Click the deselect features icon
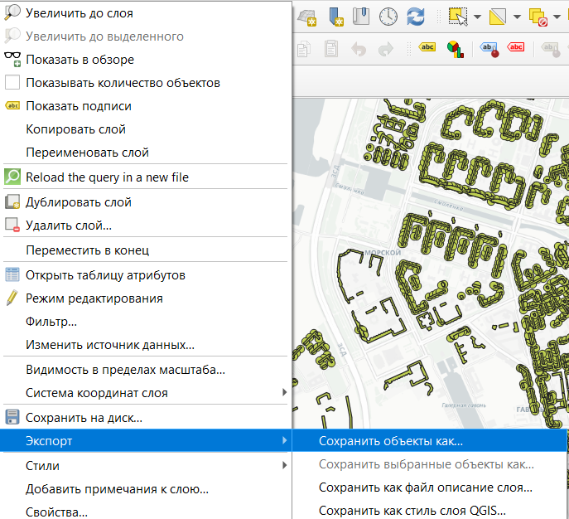This screenshot has width=569, height=519. (x=538, y=17)
